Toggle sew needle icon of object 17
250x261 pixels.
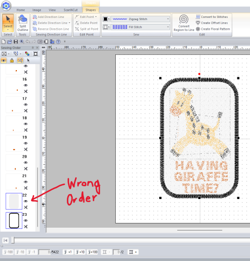pos(26,110)
